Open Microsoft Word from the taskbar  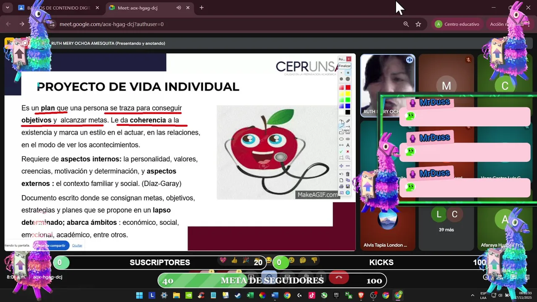274,295
